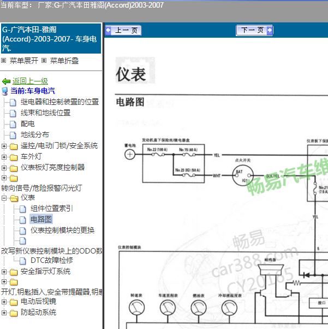The image size is (328, 329).
Task: Open the 配电 page
Action: point(28,124)
